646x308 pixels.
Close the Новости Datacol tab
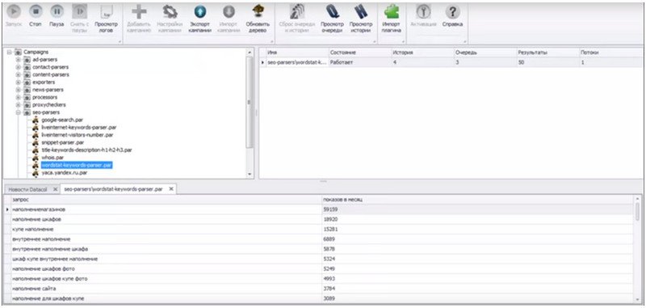(x=55, y=189)
